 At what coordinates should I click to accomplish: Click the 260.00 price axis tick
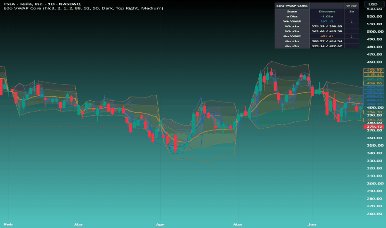374,214
